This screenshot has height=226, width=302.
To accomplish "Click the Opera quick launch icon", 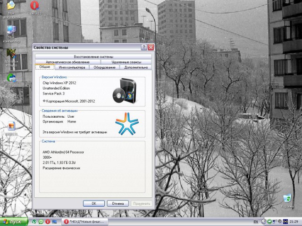I will (48, 222).
